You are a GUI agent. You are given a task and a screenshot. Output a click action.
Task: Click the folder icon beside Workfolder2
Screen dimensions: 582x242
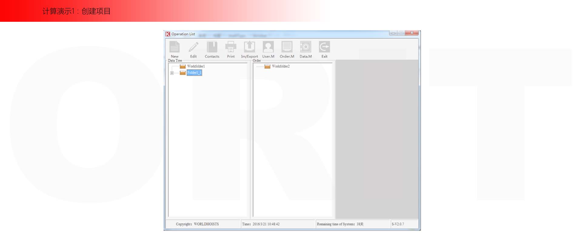point(267,66)
